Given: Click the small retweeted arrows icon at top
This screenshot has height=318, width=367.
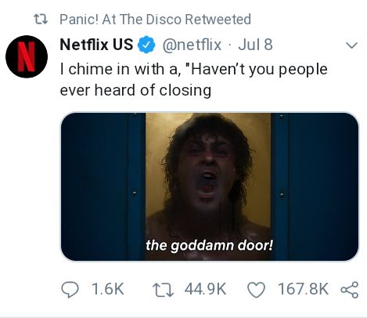Looking at the screenshot, I should click(41, 20).
